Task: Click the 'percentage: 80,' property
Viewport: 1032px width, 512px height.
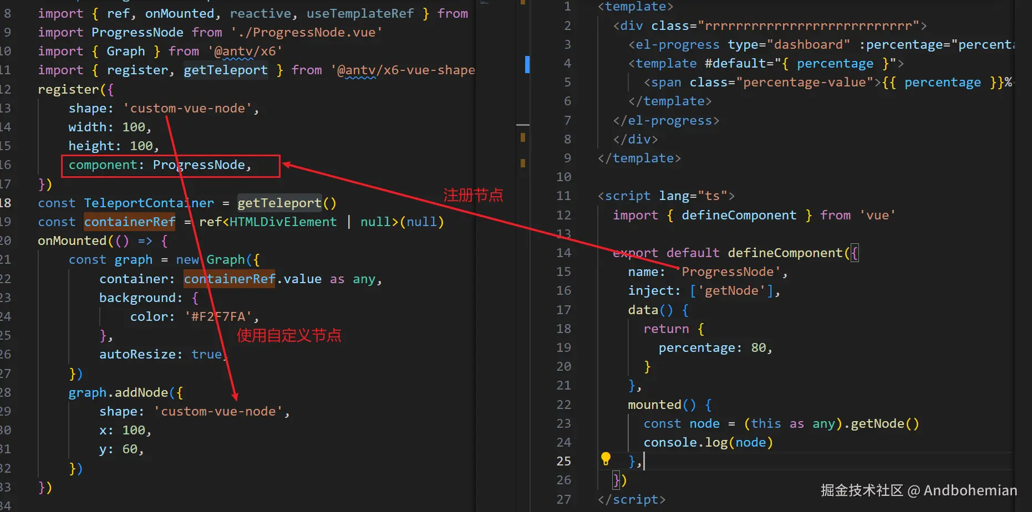Action: point(715,347)
